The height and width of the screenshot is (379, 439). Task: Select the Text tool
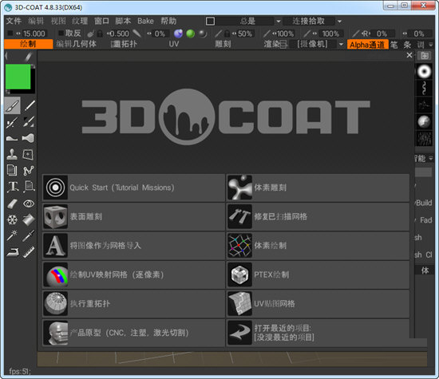click(x=12, y=187)
